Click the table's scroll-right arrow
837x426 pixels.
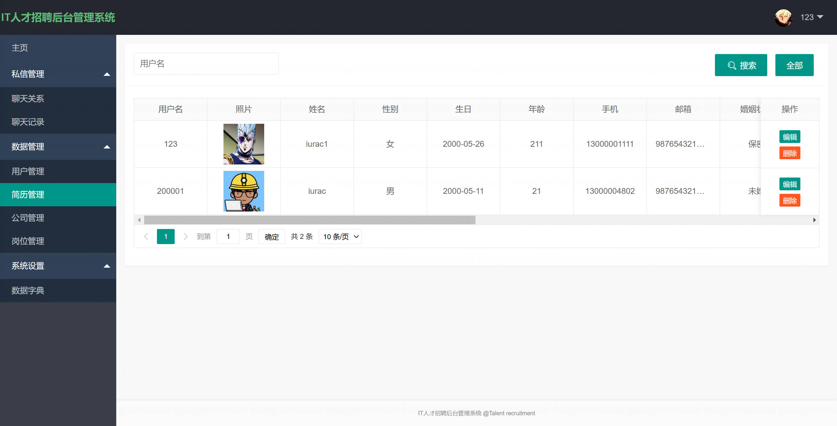pos(815,220)
